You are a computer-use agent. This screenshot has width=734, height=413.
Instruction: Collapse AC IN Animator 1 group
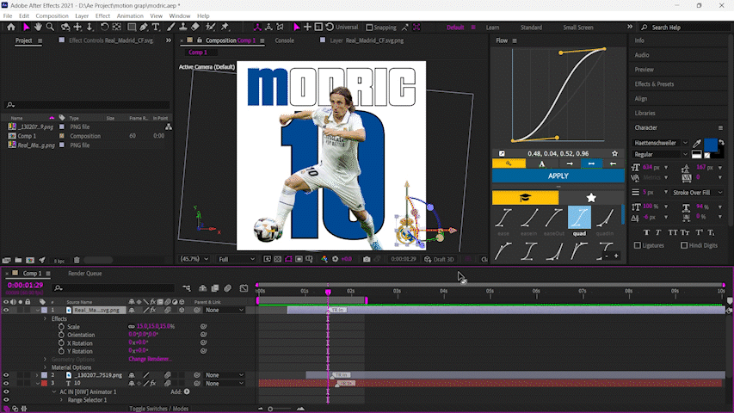[54, 392]
